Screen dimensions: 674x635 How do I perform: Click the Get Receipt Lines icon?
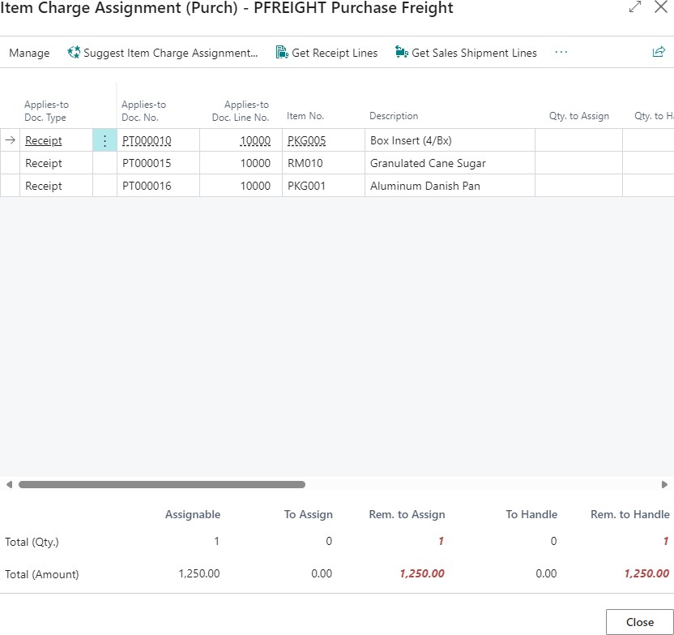point(282,53)
